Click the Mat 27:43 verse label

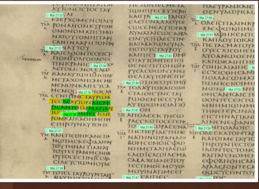164,56
